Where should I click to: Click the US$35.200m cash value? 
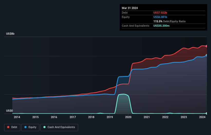click(161, 26)
